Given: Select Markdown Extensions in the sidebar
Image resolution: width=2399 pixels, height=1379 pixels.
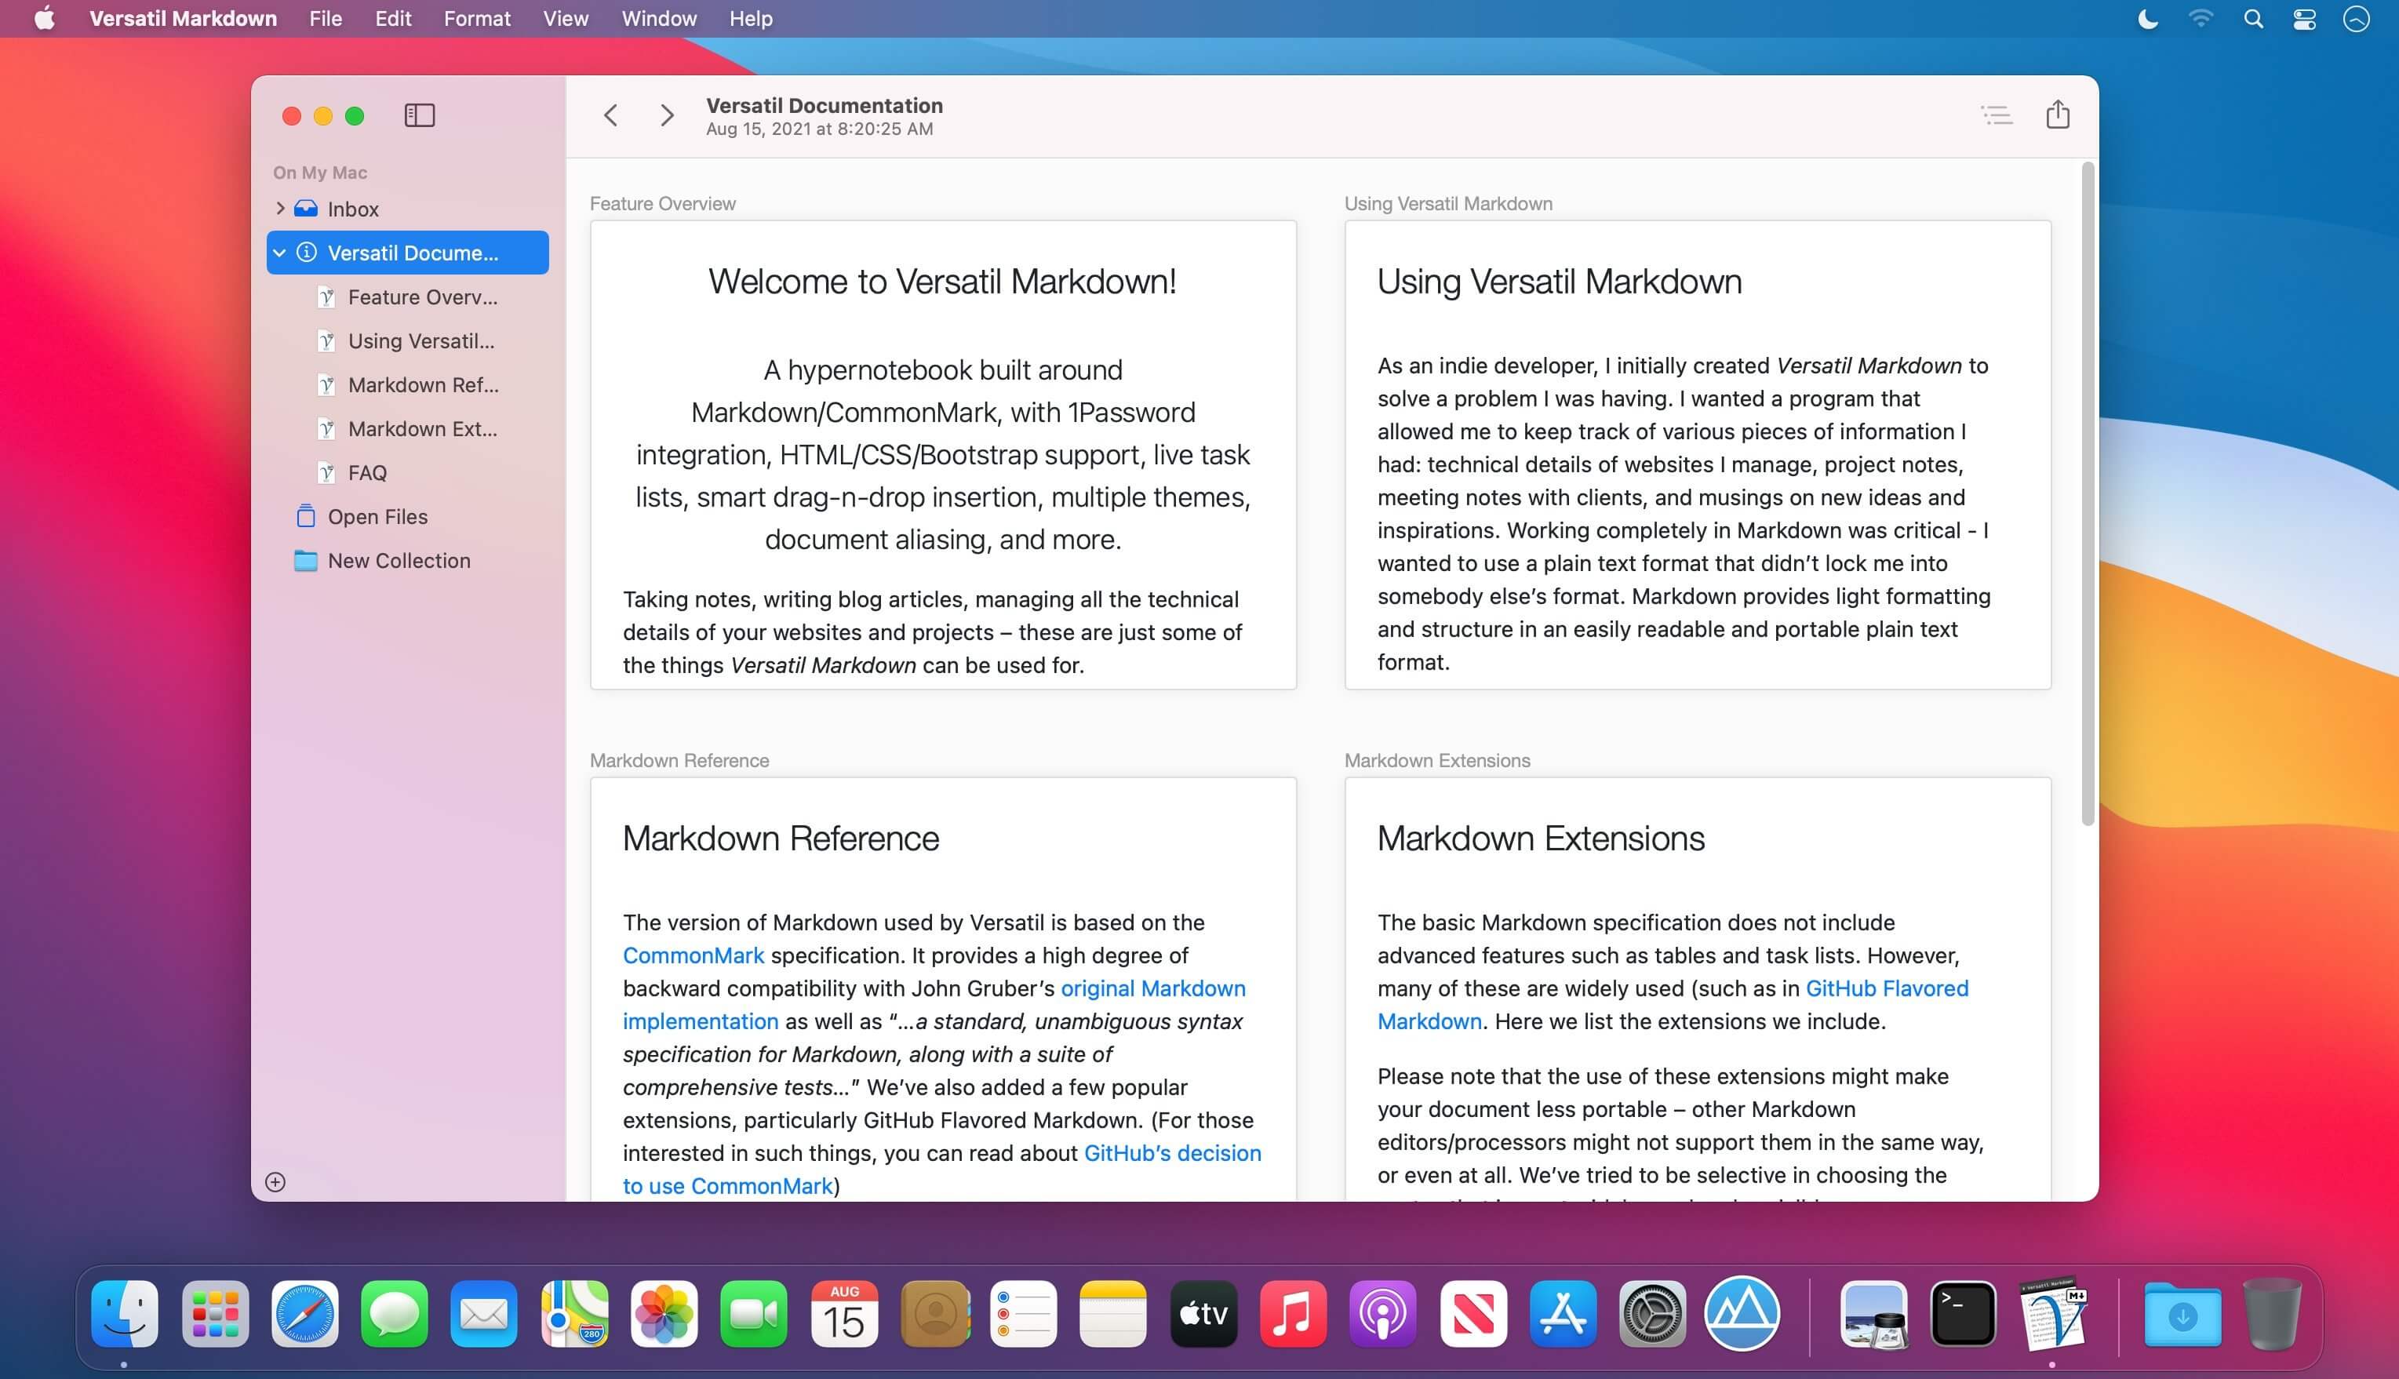Looking at the screenshot, I should (x=408, y=429).
